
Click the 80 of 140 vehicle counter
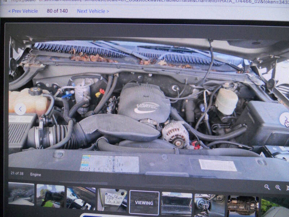pos(57,11)
